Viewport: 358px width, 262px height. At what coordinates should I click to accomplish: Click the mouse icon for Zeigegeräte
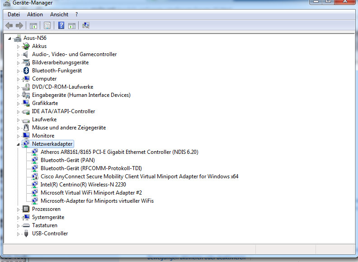click(x=26, y=128)
